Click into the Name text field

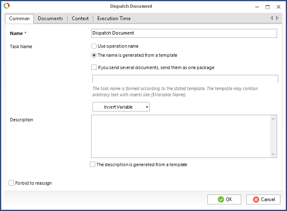pos(183,33)
